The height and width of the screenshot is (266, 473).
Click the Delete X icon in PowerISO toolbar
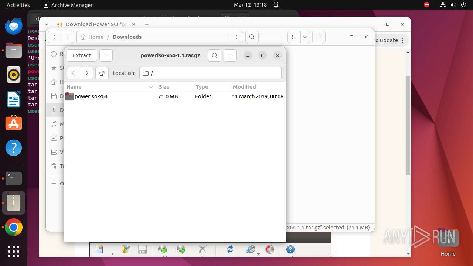click(202, 249)
